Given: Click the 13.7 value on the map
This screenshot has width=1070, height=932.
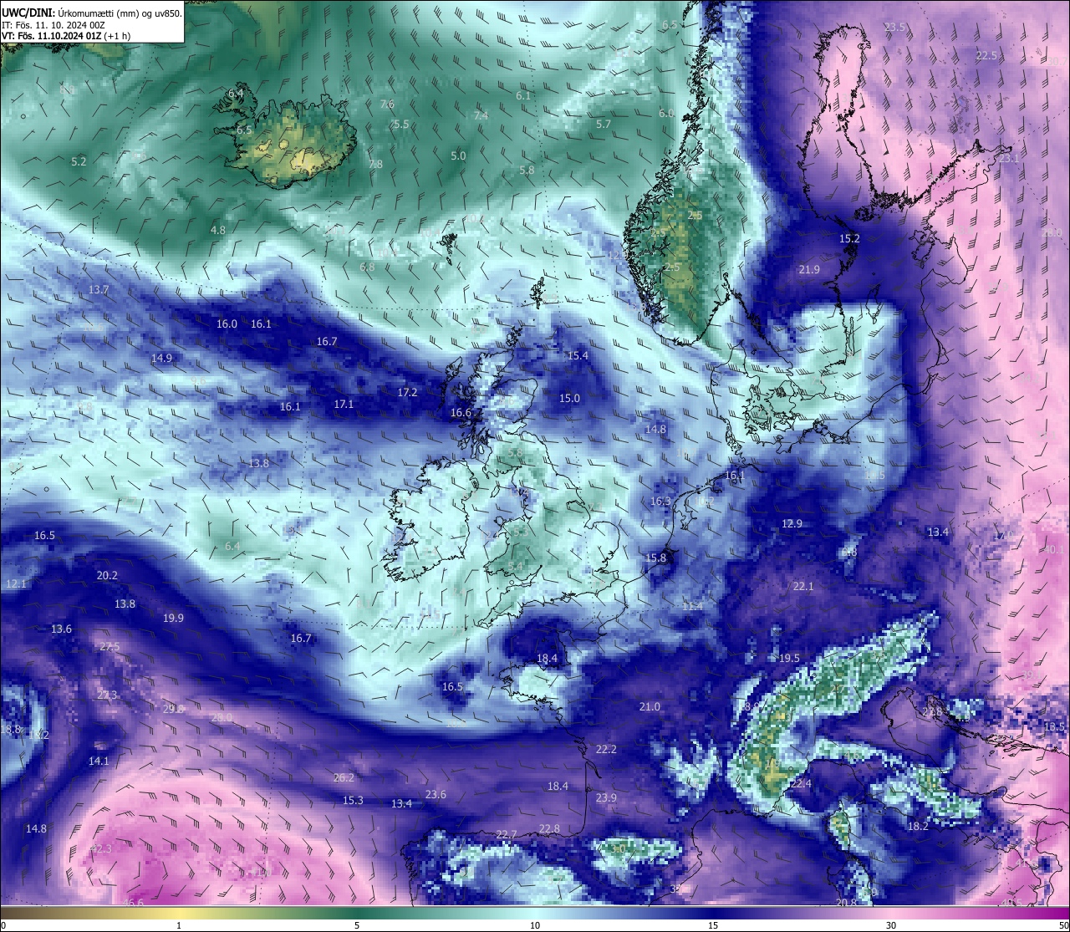Looking at the screenshot, I should coord(99,289).
